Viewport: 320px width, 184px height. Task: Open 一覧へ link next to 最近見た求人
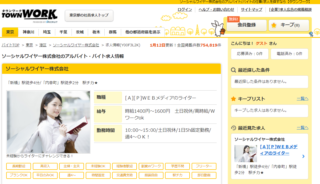(302, 128)
